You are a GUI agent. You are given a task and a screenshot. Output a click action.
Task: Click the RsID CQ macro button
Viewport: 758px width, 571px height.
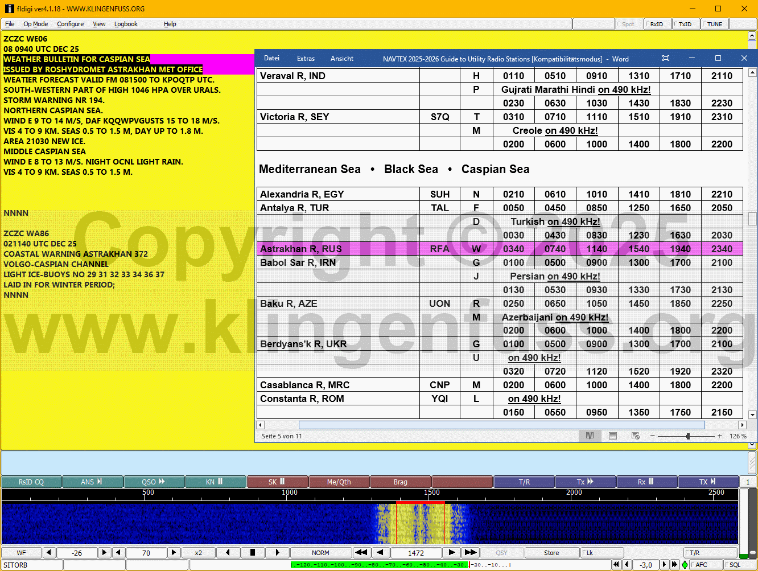point(31,482)
